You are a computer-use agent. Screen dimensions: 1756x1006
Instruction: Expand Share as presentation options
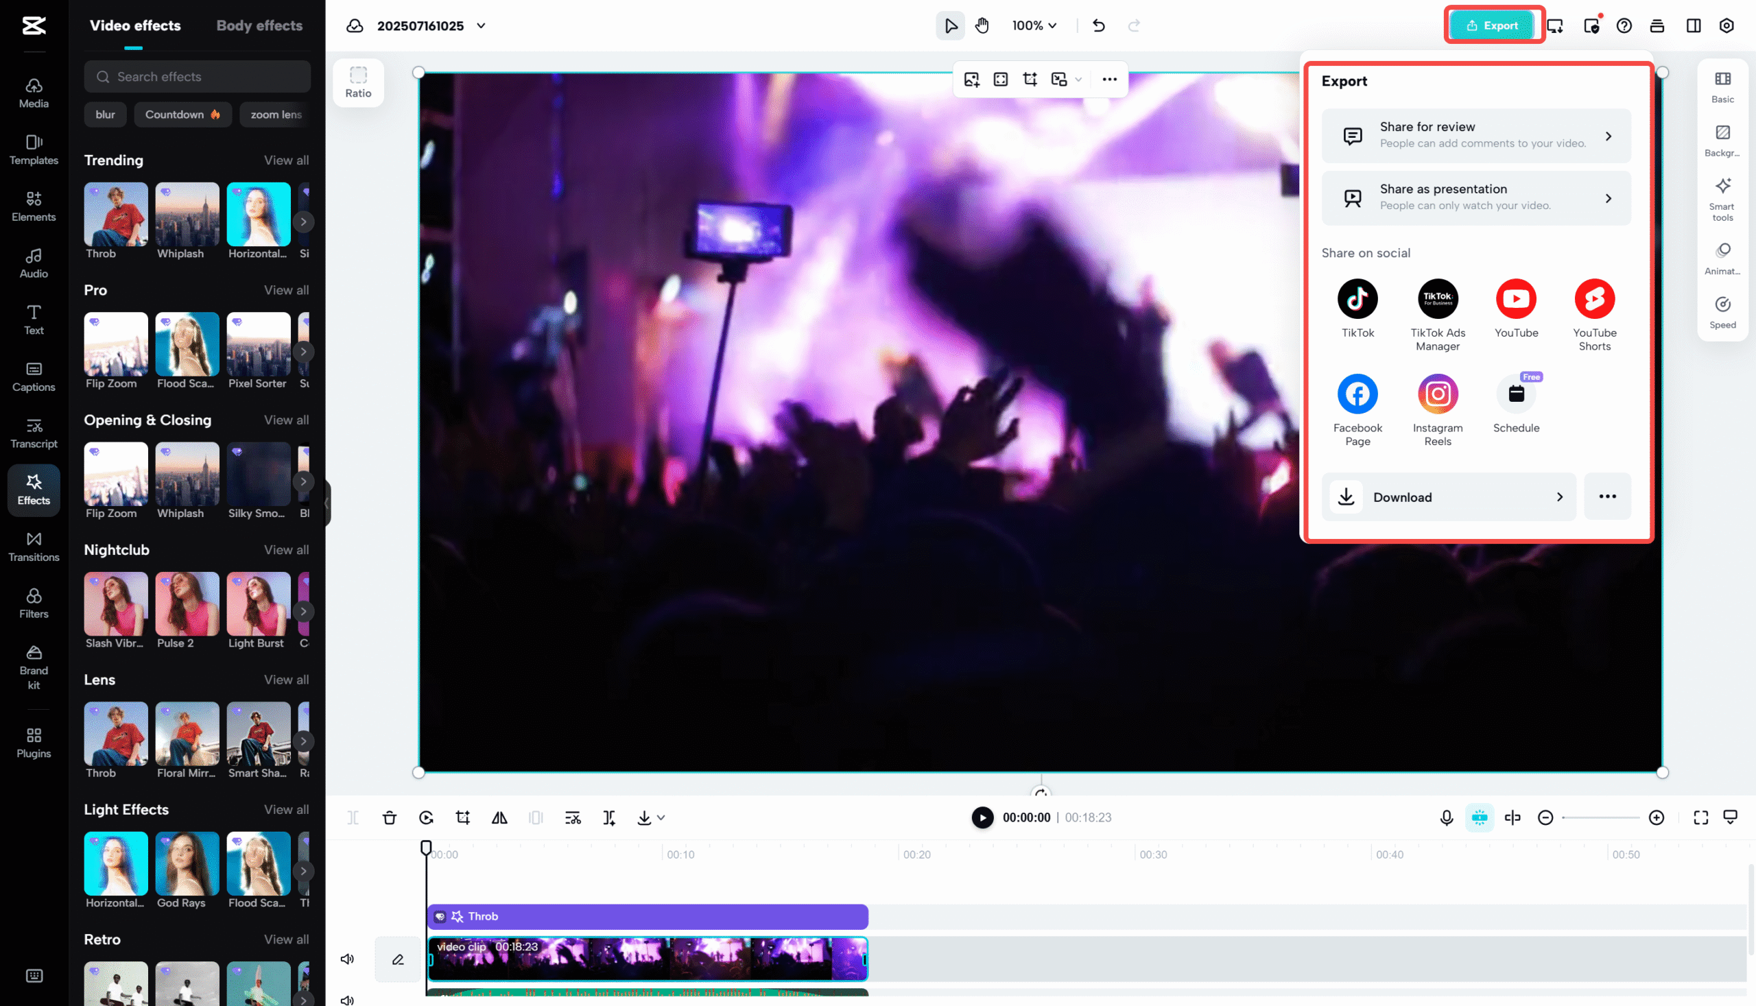coord(1476,197)
